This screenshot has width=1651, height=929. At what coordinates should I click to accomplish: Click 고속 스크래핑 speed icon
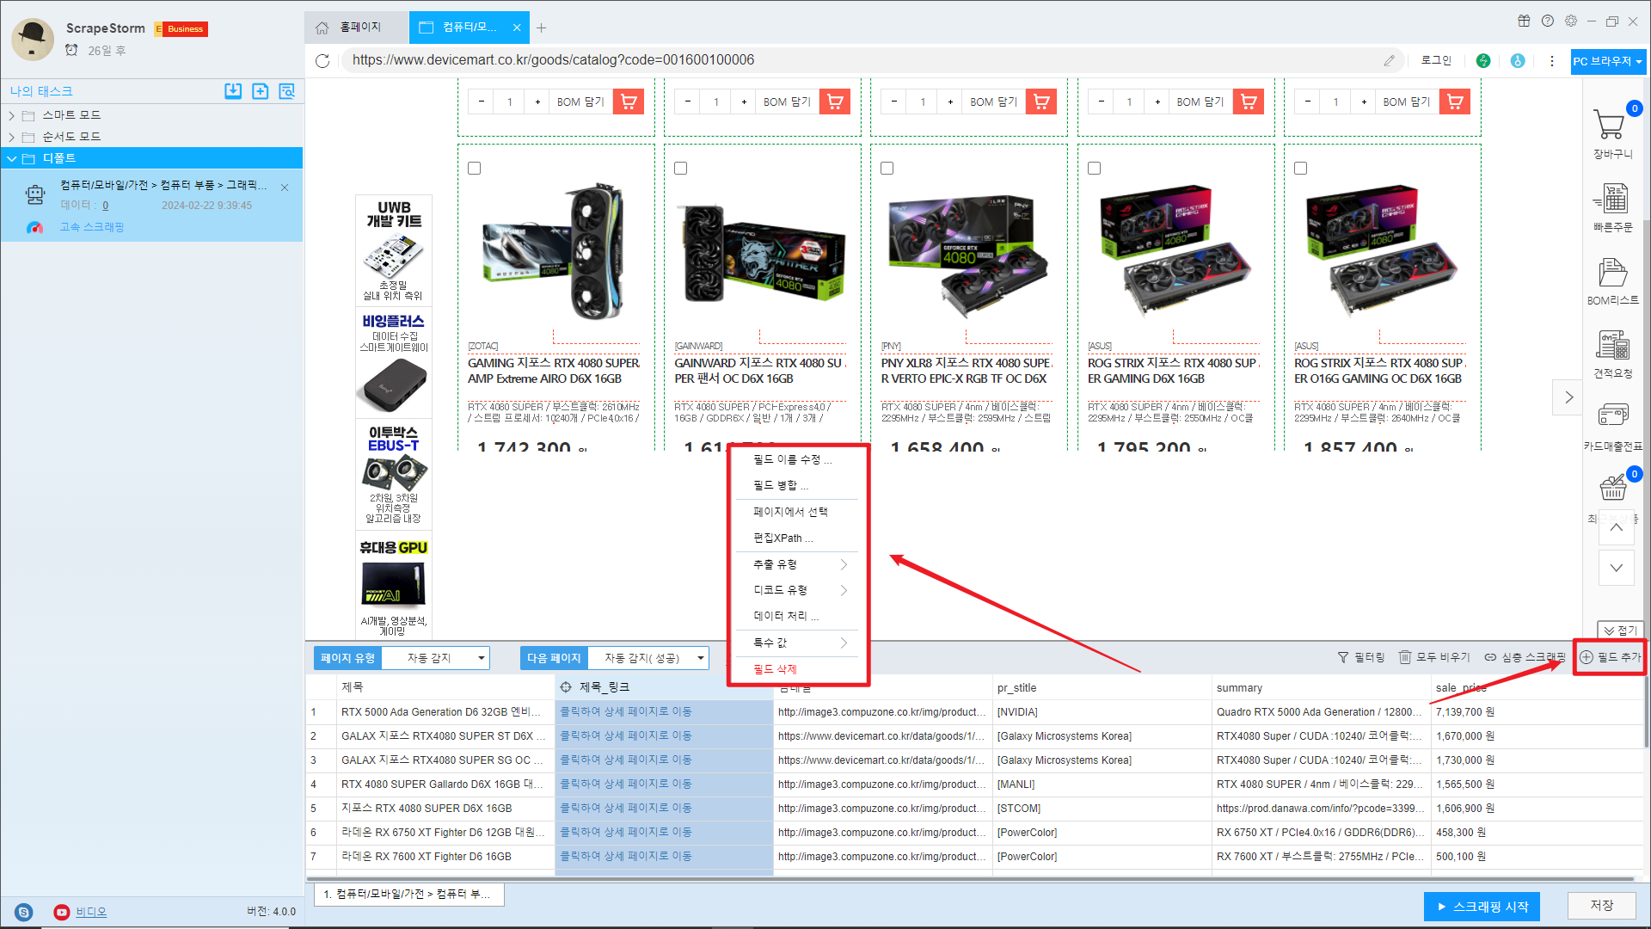pyautogui.click(x=34, y=228)
